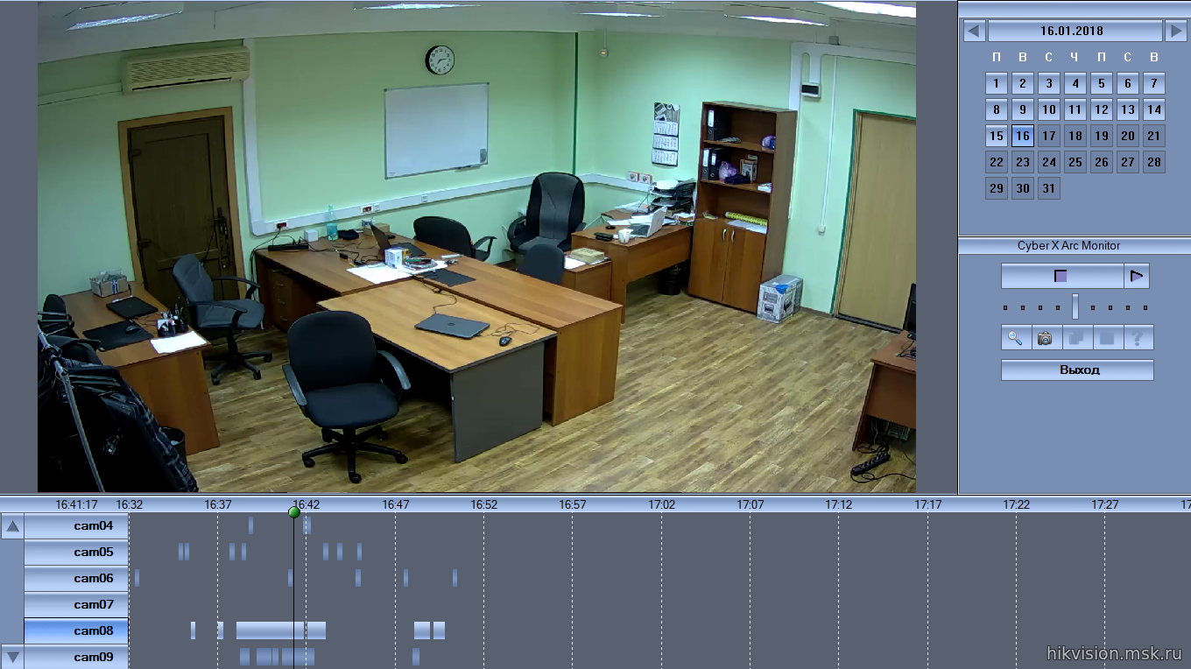Click the camera video preview image
The width and height of the screenshot is (1191, 669).
tap(476, 246)
